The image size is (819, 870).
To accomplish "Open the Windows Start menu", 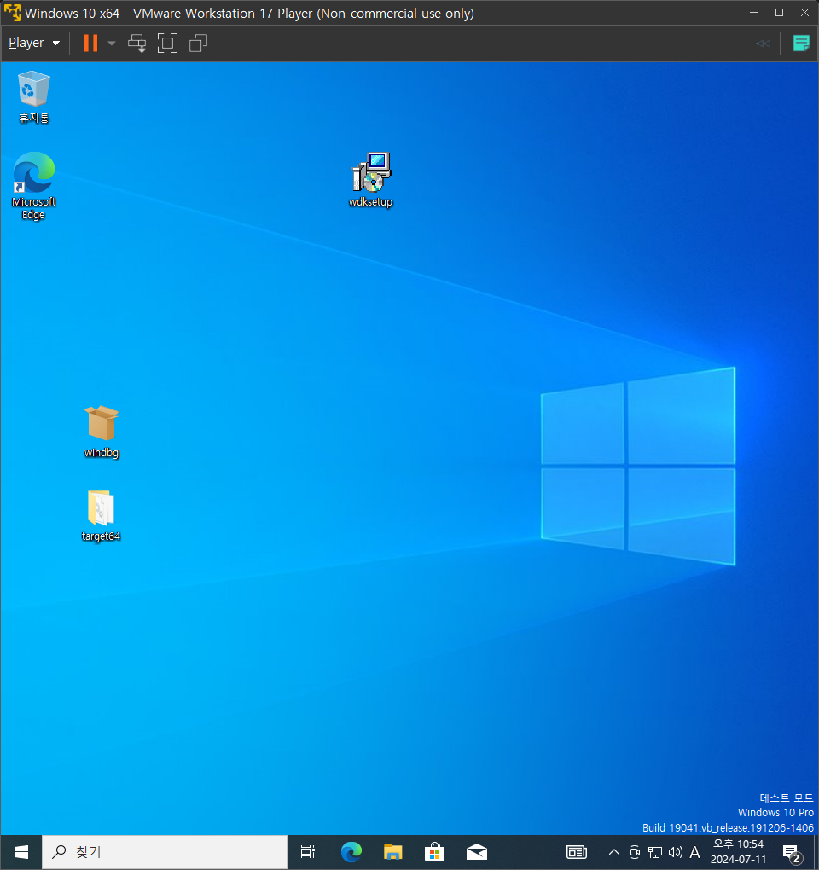I will coord(21,852).
